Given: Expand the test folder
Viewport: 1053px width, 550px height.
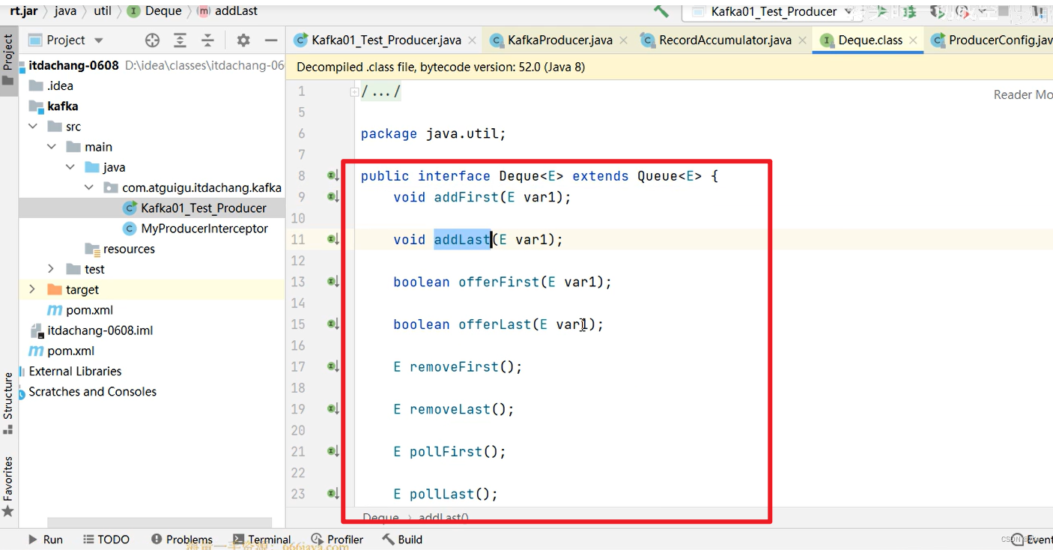Looking at the screenshot, I should [x=52, y=269].
